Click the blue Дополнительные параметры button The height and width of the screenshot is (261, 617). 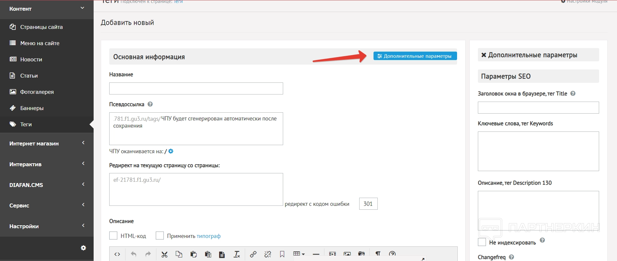[415, 56]
